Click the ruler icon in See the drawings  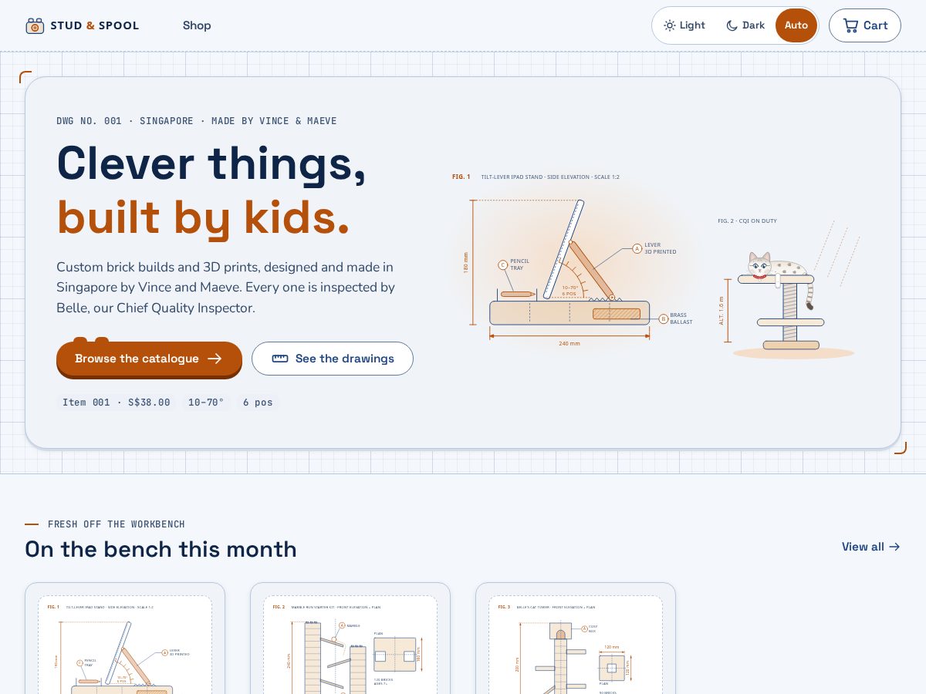point(280,359)
